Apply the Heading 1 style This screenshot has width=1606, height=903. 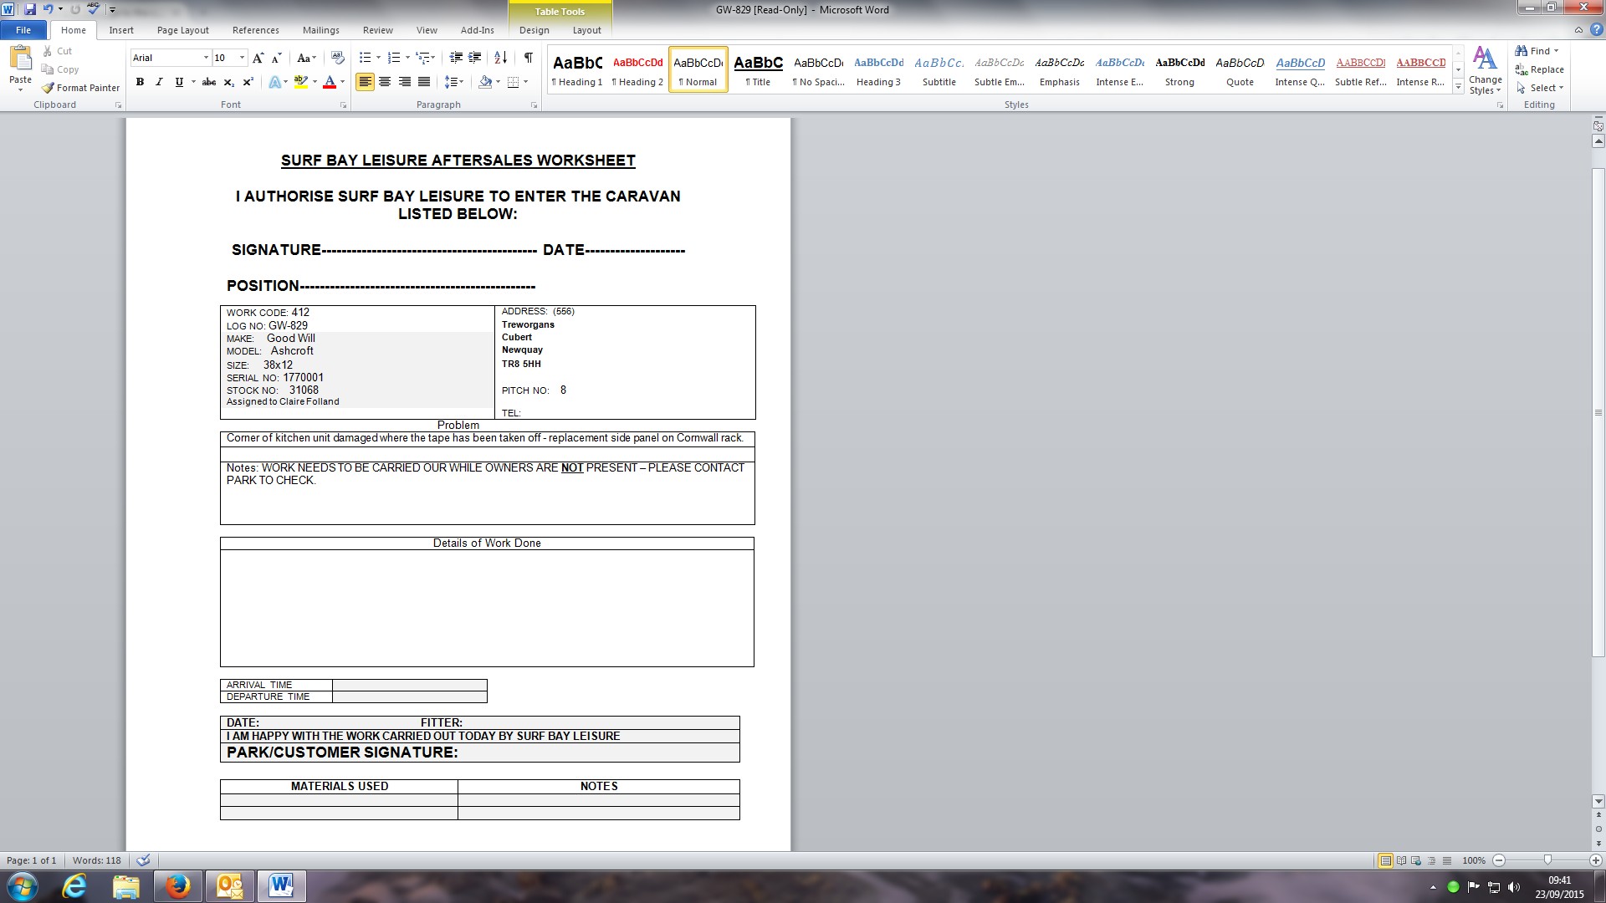click(x=577, y=69)
